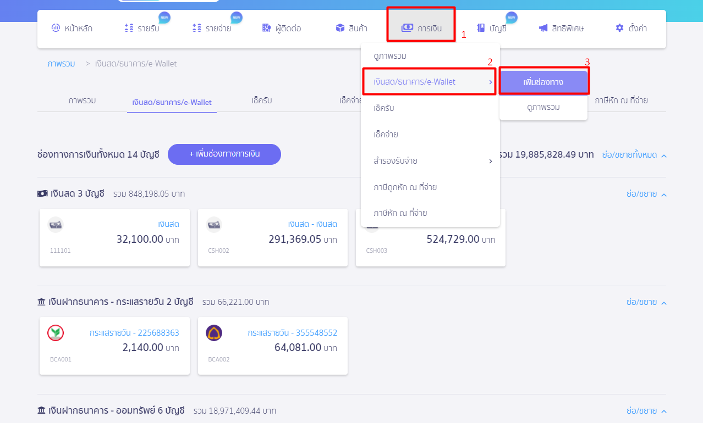Select the 291,369.05 บาท balance
Image resolution: width=703 pixels, height=423 pixels.
[303, 240]
